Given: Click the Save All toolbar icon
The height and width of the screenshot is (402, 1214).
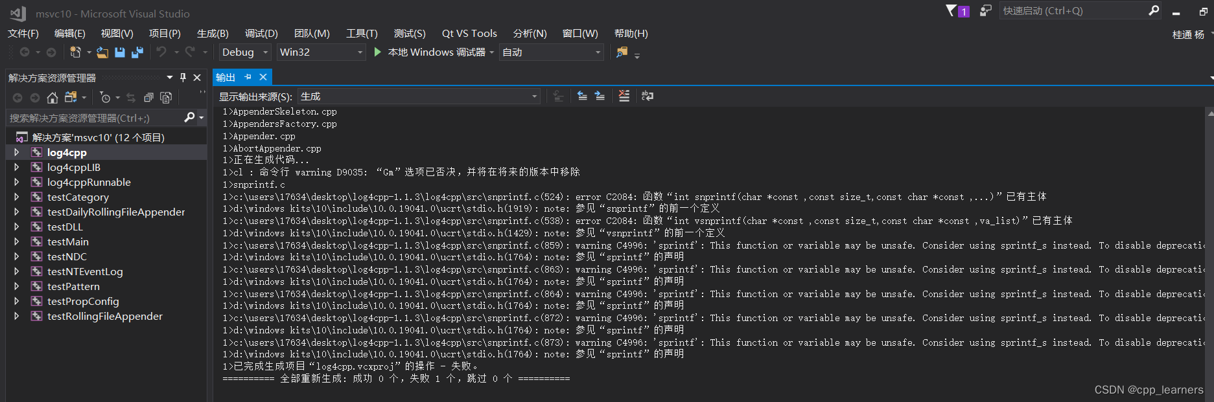Looking at the screenshot, I should (x=137, y=52).
